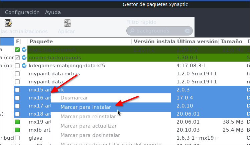
Task: Choose Marcar para reinstalar
Action: 111,117
